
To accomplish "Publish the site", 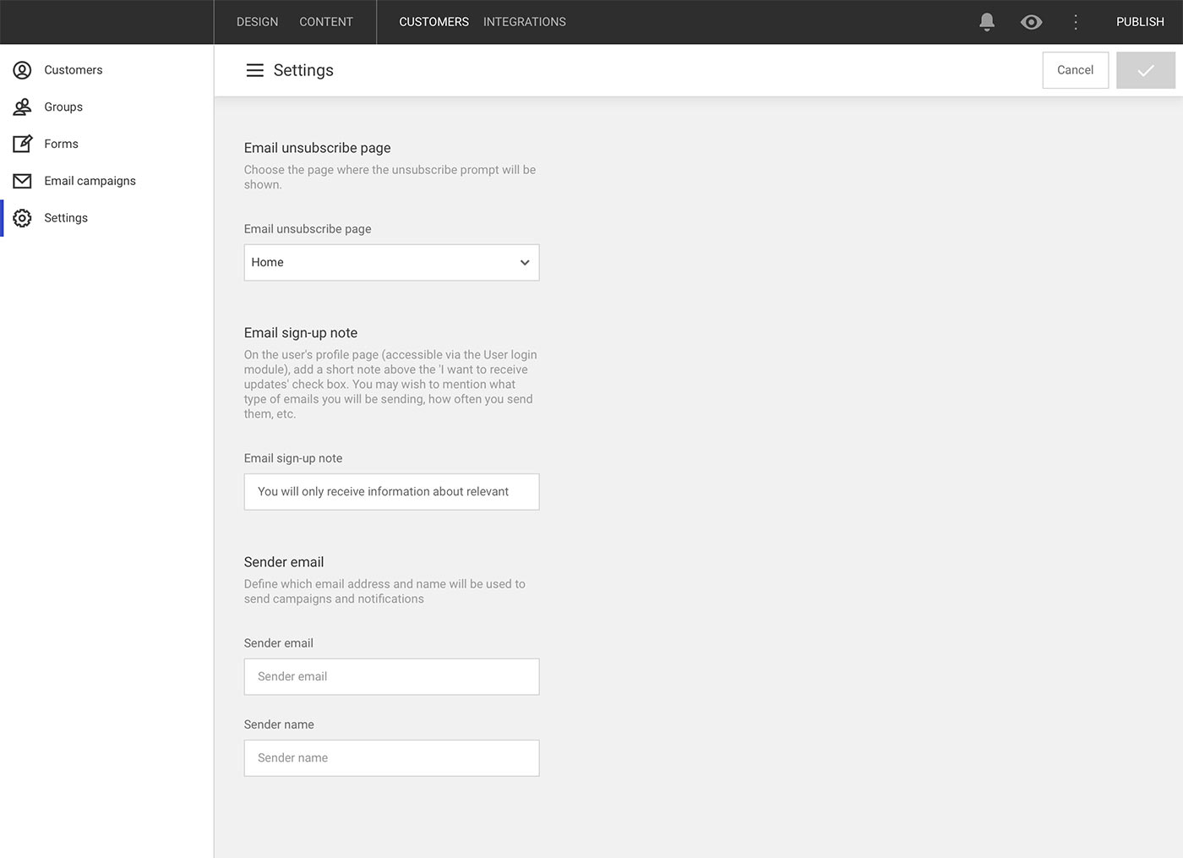I will coord(1140,22).
